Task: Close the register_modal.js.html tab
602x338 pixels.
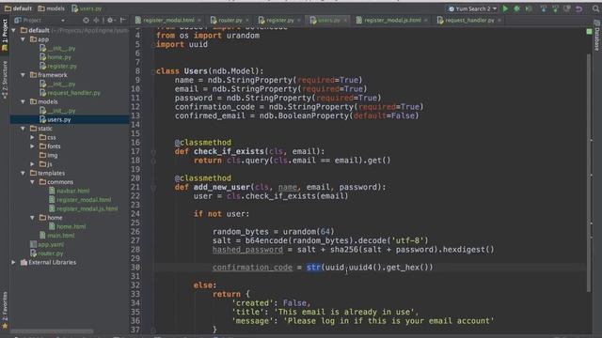Action: coord(426,21)
